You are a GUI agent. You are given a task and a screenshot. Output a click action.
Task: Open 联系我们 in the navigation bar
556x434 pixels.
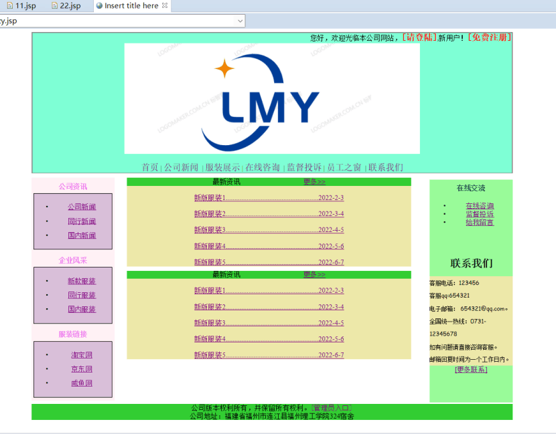point(386,167)
